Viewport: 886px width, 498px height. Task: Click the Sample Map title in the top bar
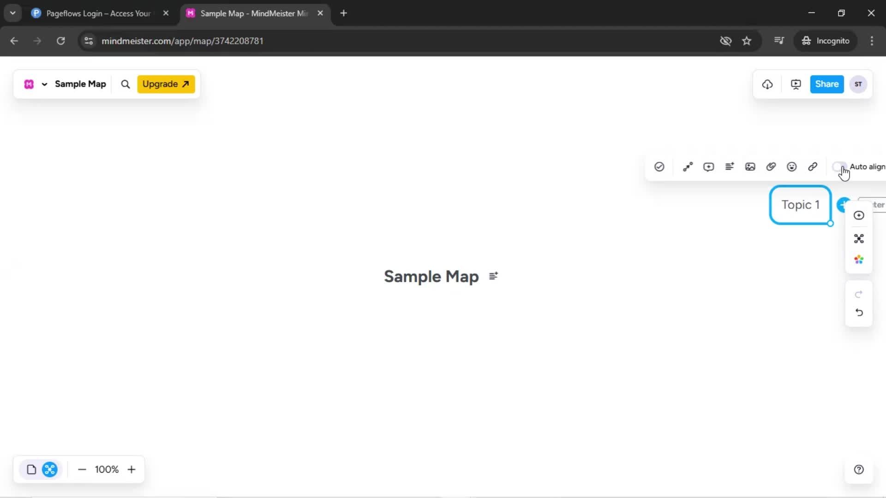click(x=80, y=84)
